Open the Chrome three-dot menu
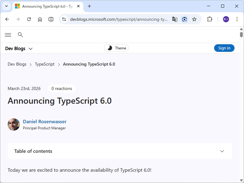The image size is (244, 183). pos(237,19)
